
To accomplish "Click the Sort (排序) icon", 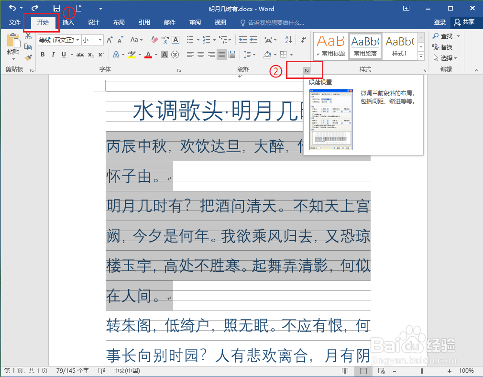I will point(288,40).
